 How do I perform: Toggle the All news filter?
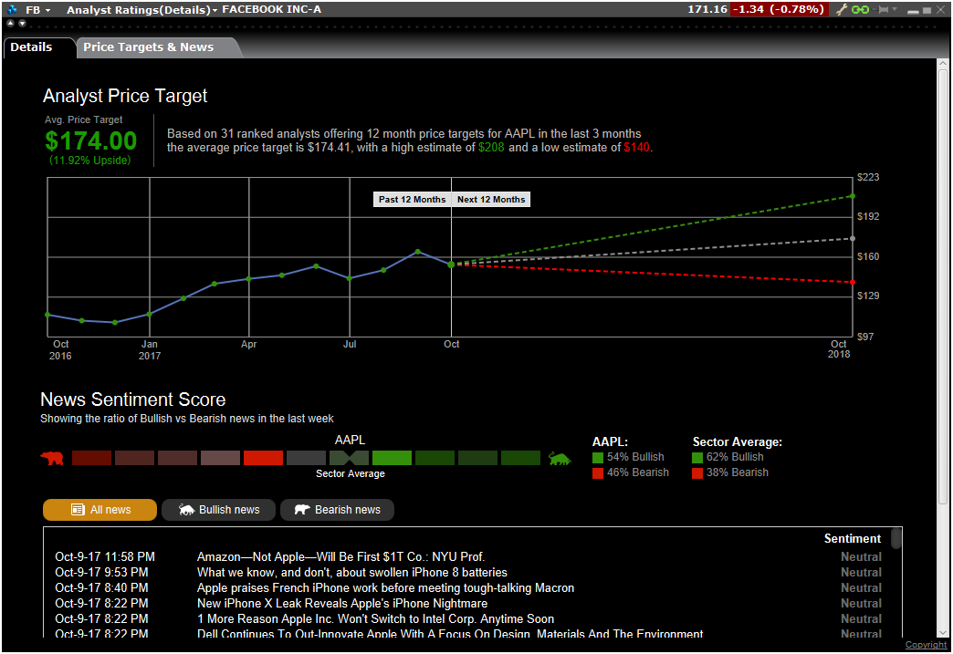tap(99, 510)
